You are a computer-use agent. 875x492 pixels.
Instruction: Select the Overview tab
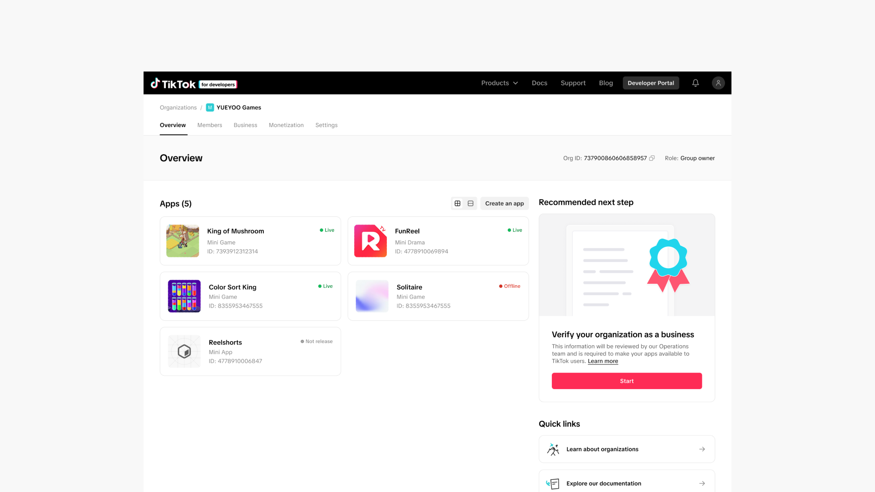(173, 125)
